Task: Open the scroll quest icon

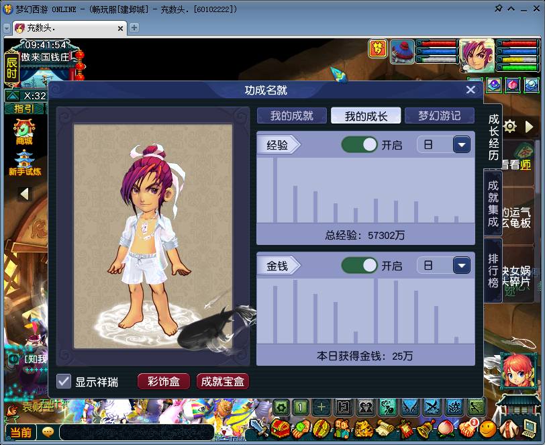Action: [384, 430]
